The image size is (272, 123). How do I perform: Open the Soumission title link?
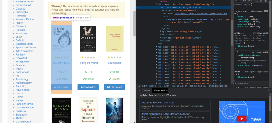114,63
